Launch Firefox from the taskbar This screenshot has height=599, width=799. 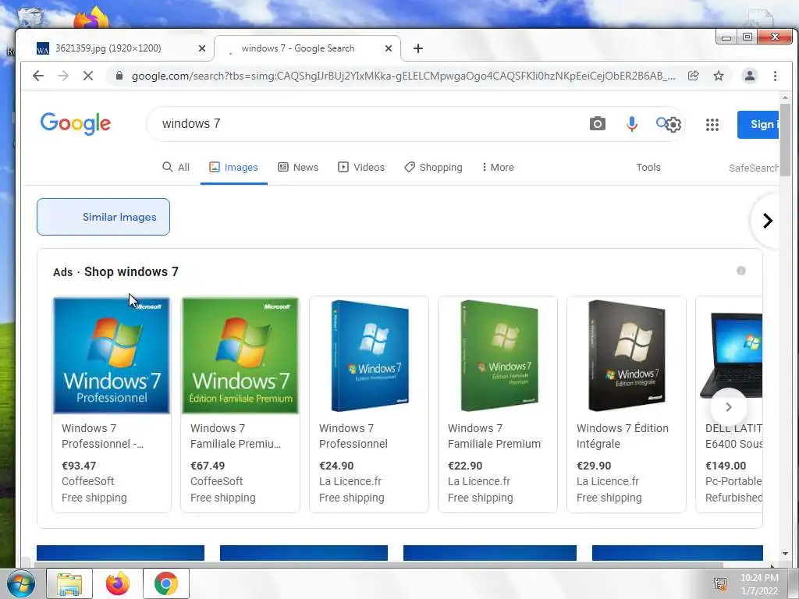(x=117, y=583)
